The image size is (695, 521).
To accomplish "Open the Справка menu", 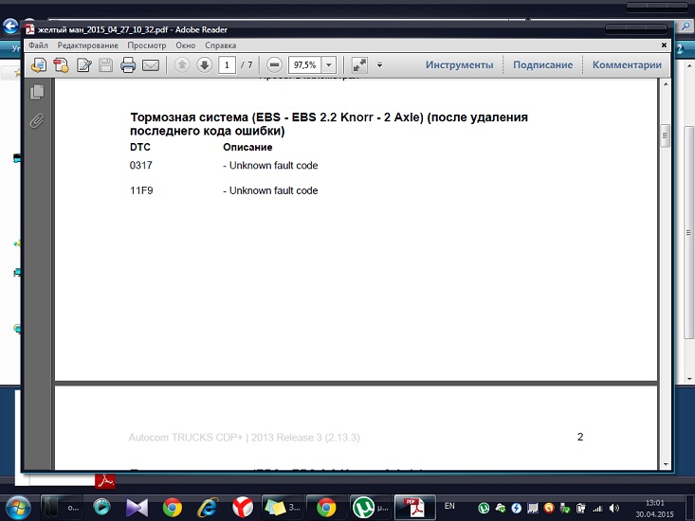I will point(220,45).
